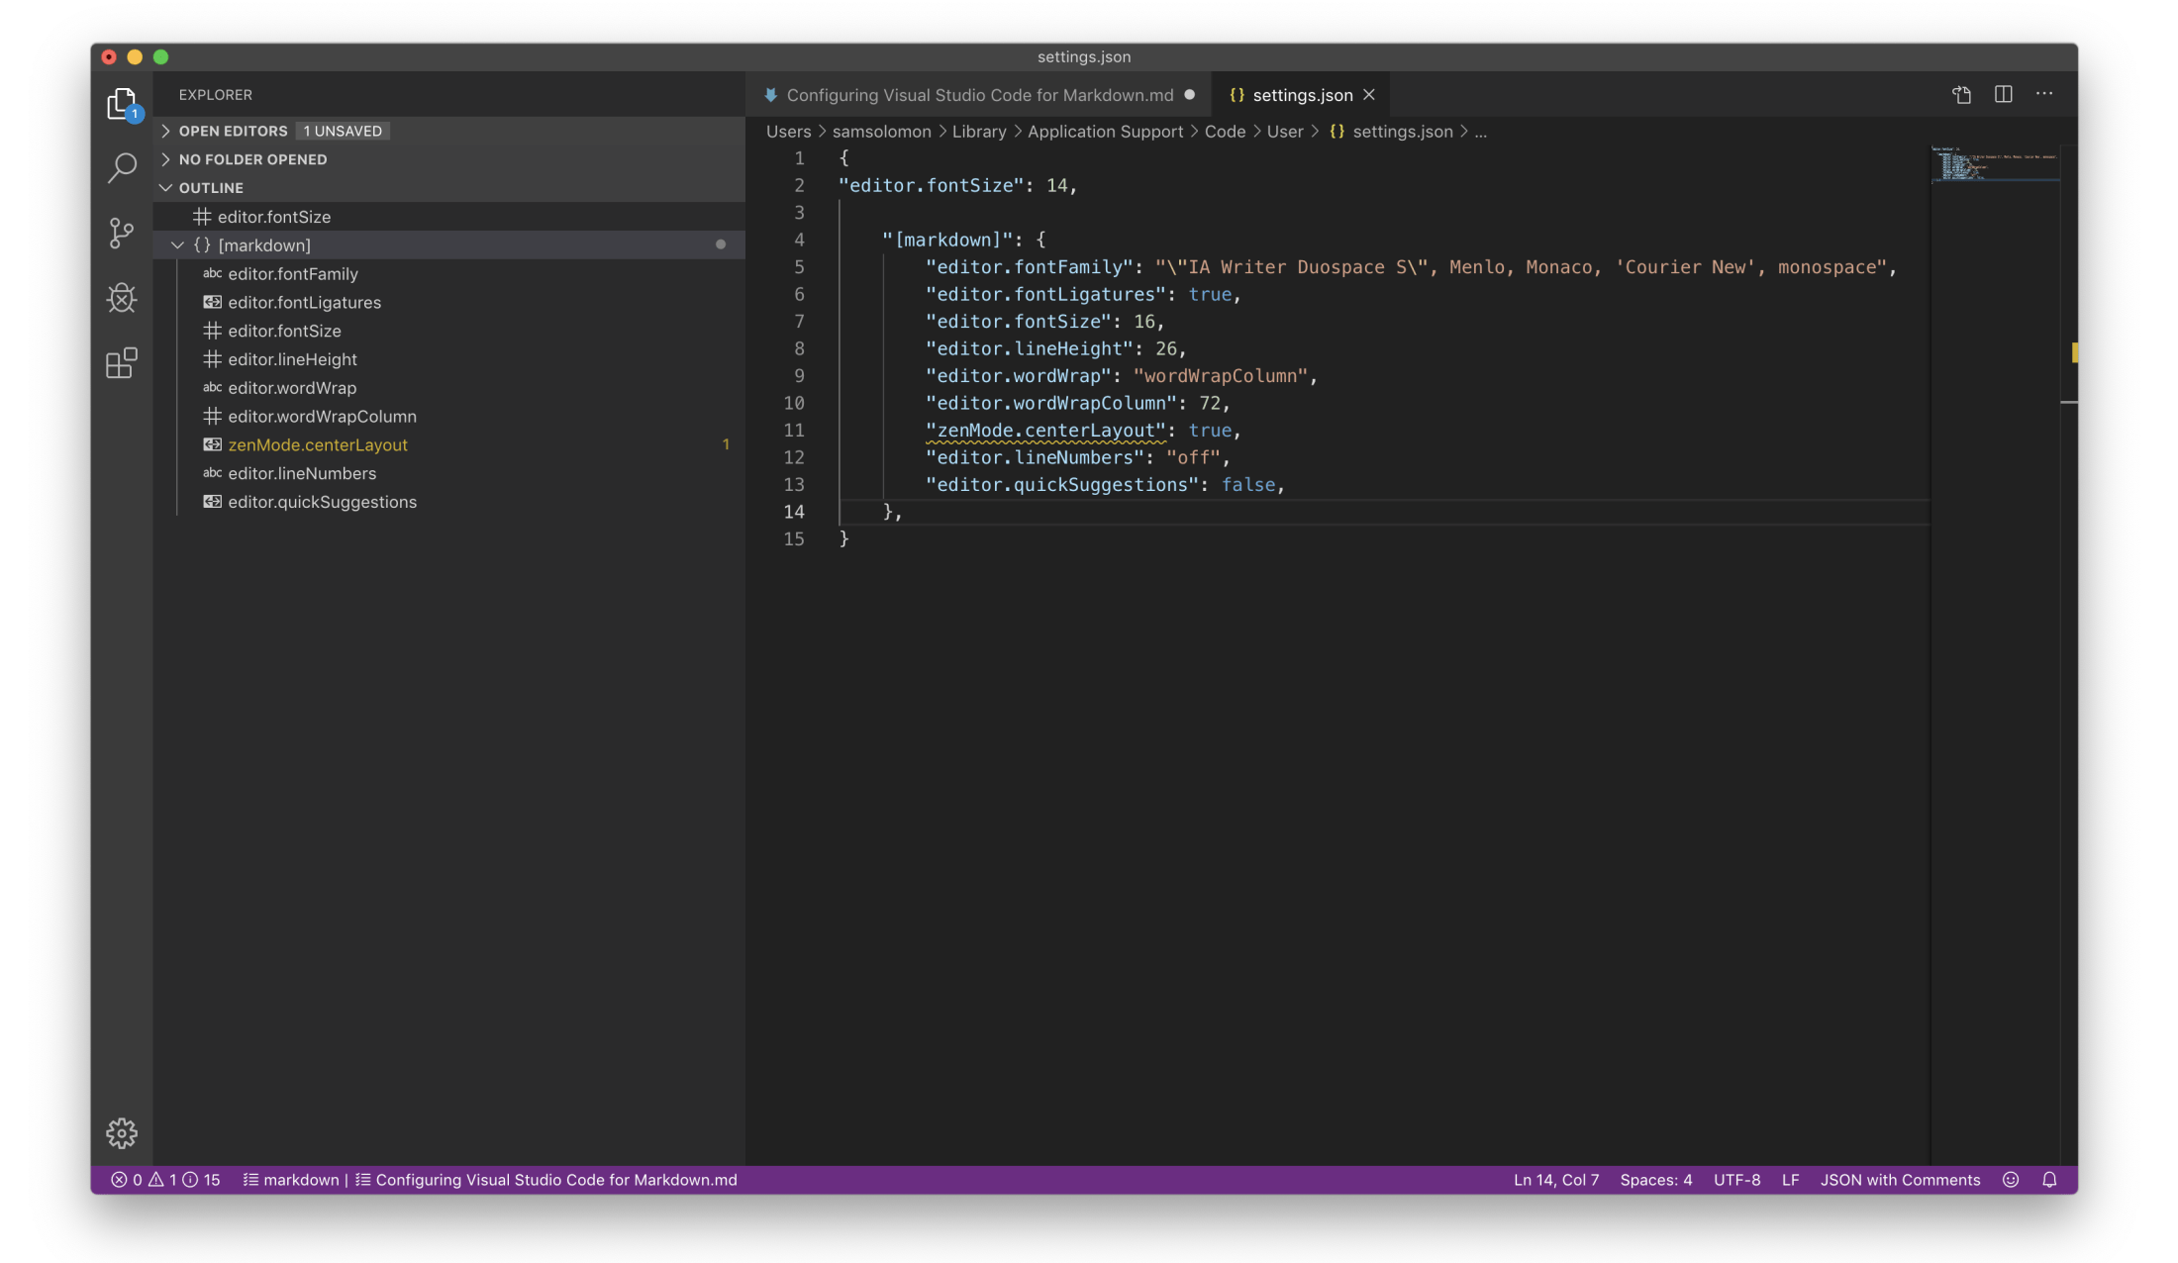Open More Actions with the ellipsis icon
Screen dimensions: 2178x1263
click(2044, 94)
